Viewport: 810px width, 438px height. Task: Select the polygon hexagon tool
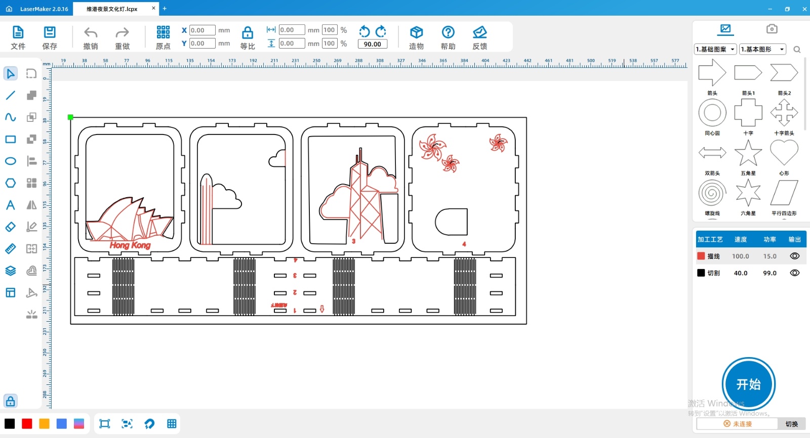pyautogui.click(x=11, y=183)
